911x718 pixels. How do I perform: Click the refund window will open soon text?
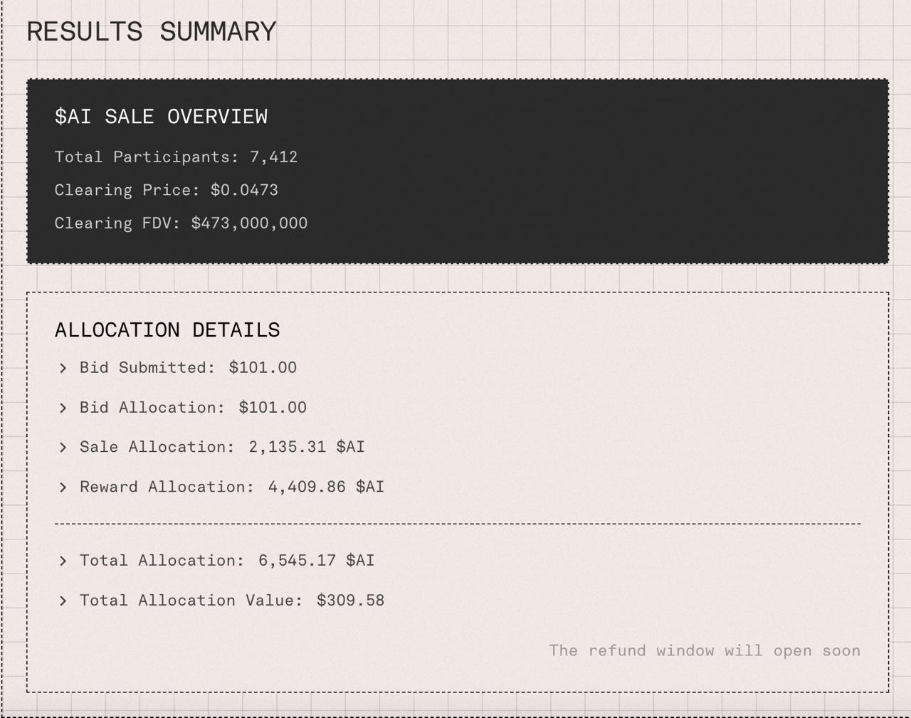(x=705, y=650)
